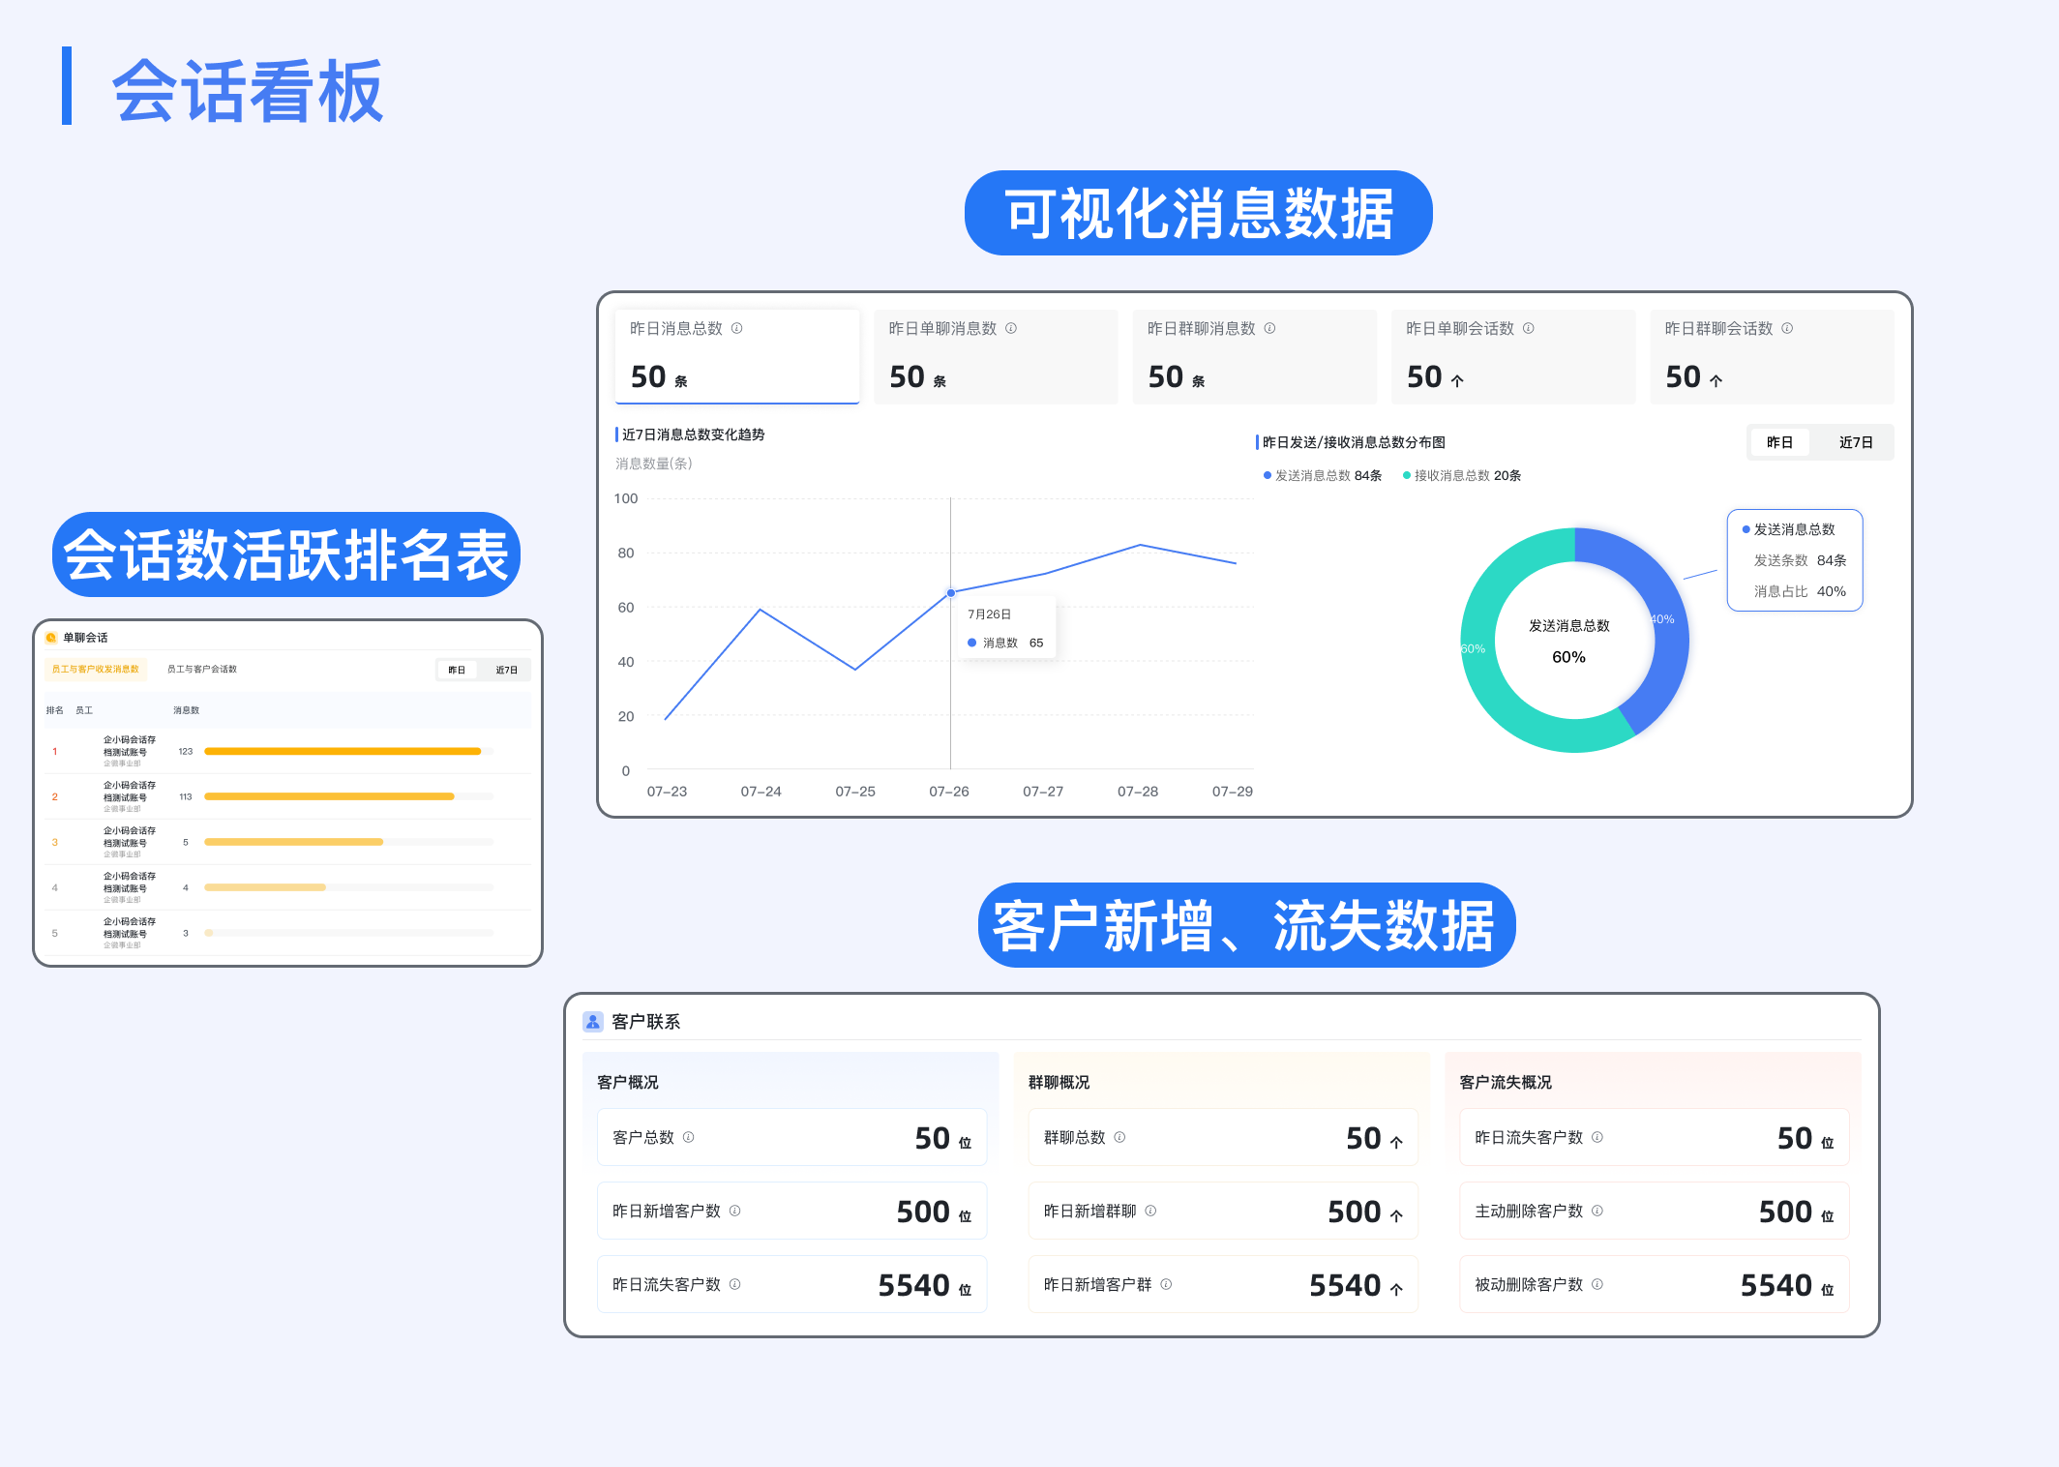
Task: Switch ranking table to 近7日
Action: 506,670
